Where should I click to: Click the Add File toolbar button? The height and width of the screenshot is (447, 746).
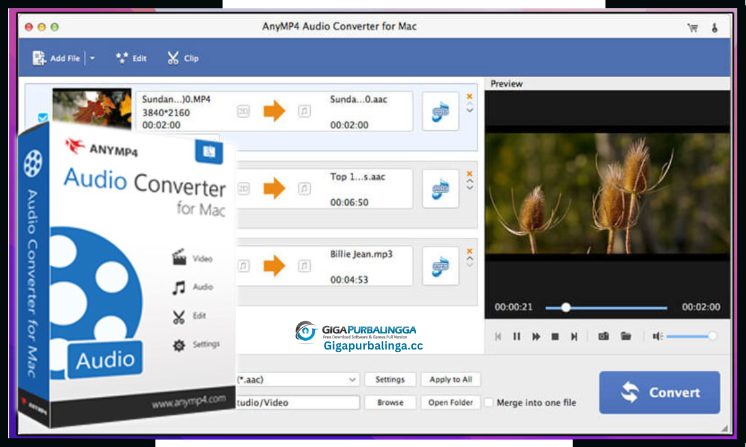click(x=56, y=58)
